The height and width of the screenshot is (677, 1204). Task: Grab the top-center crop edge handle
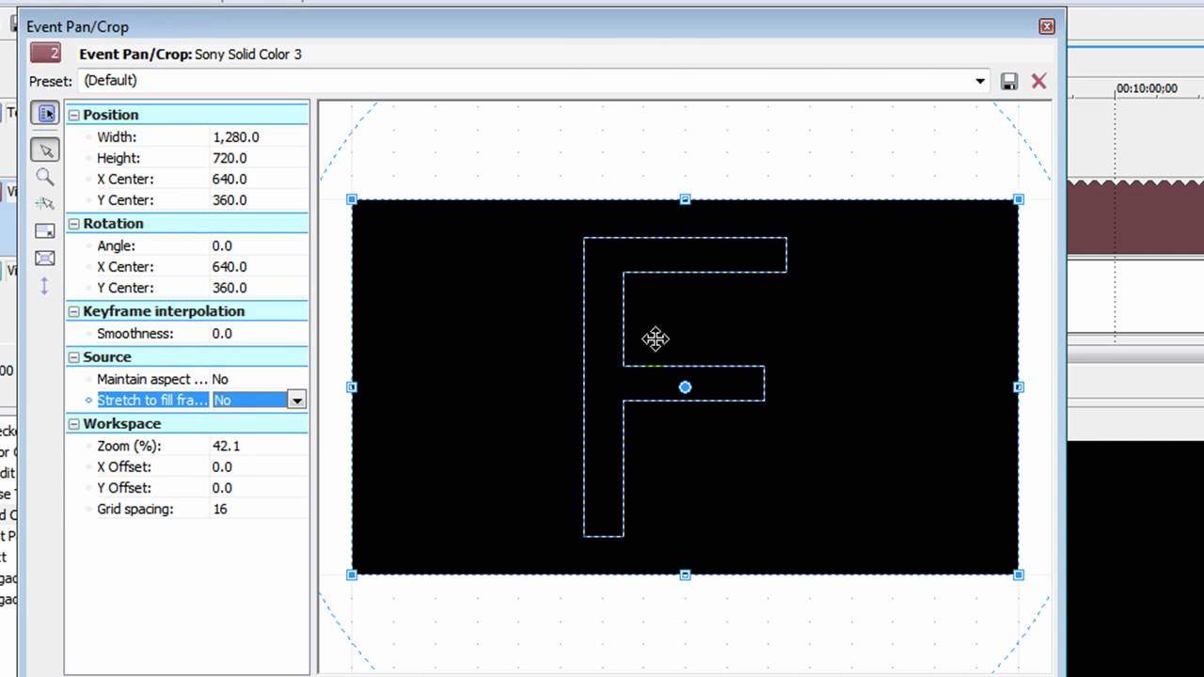685,199
